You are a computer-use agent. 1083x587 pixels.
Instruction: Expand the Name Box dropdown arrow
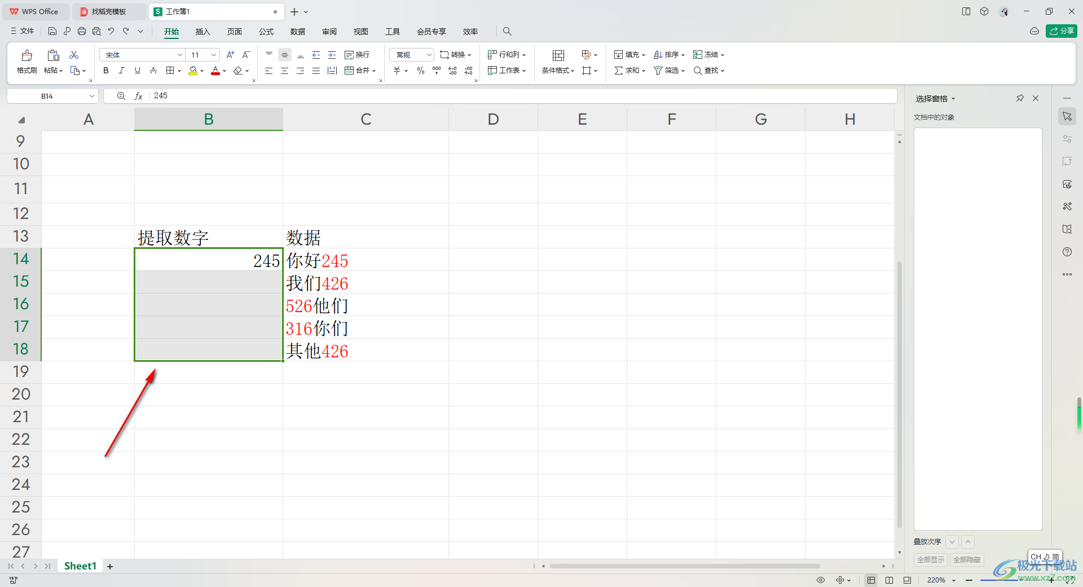click(91, 96)
